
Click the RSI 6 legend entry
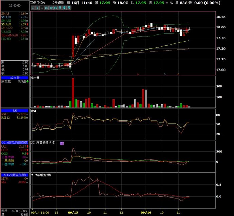pyautogui.click(x=5, y=115)
